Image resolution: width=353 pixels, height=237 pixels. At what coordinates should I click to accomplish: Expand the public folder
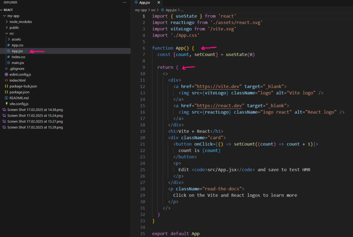click(14, 28)
